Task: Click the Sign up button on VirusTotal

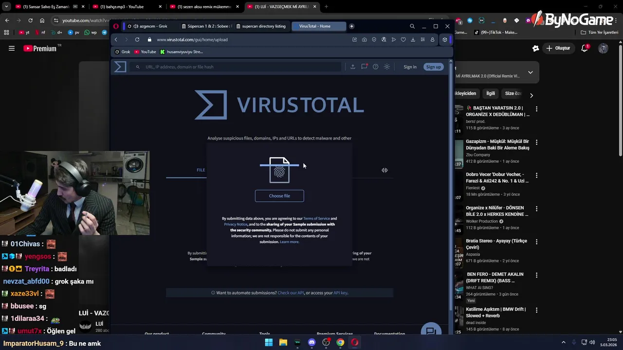Action: (433, 67)
